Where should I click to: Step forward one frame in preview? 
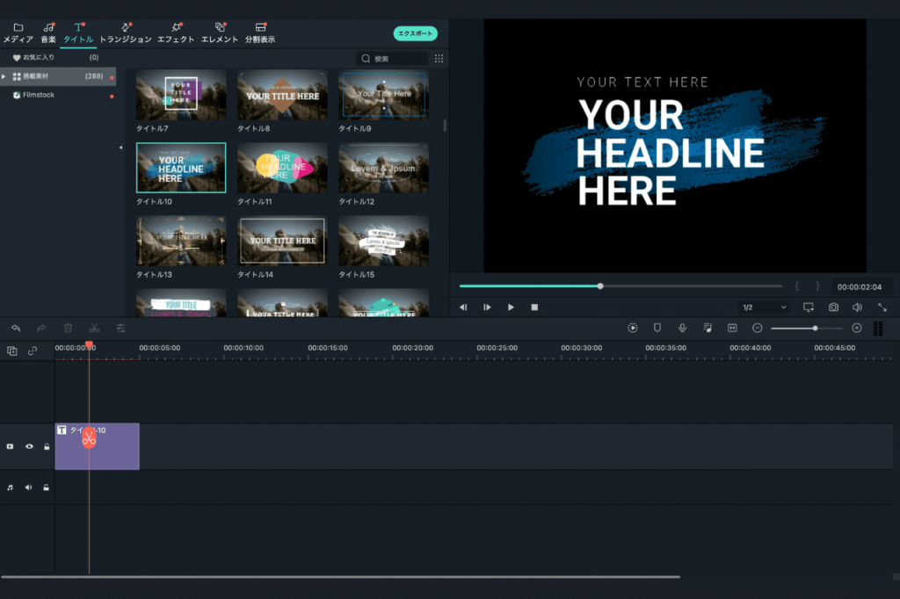487,307
